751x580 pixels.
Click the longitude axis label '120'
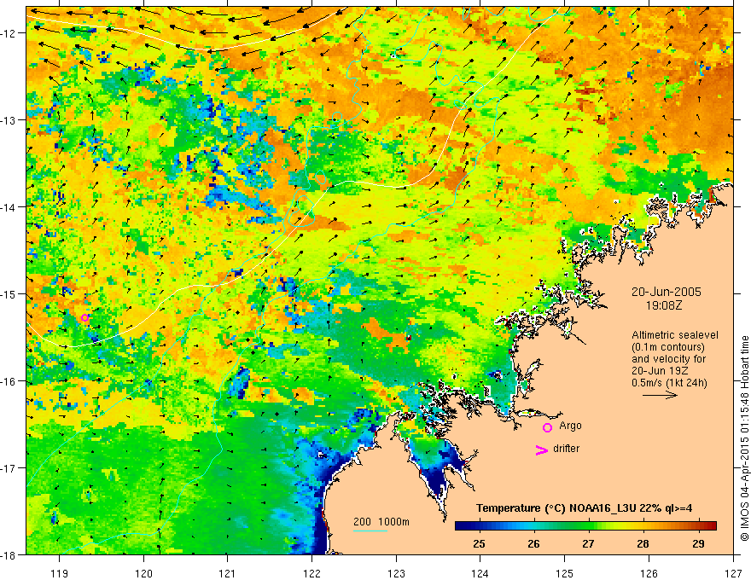click(x=143, y=573)
